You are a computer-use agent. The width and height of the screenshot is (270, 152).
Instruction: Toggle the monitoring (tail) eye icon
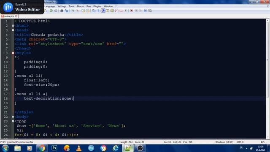click(126, 11)
